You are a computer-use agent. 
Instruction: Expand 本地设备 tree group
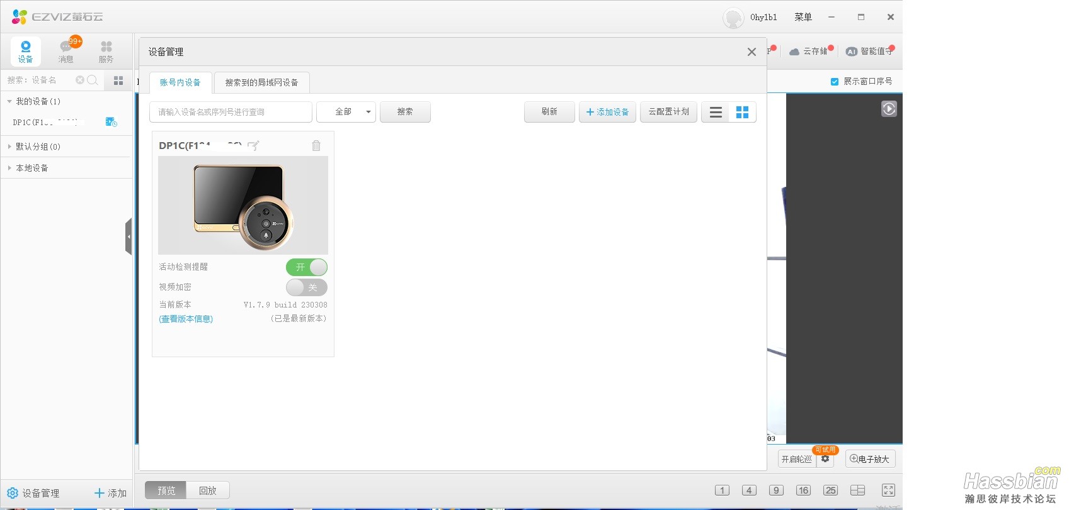pos(9,168)
